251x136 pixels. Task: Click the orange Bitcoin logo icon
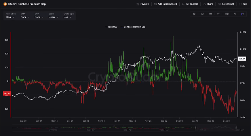click(5, 4)
